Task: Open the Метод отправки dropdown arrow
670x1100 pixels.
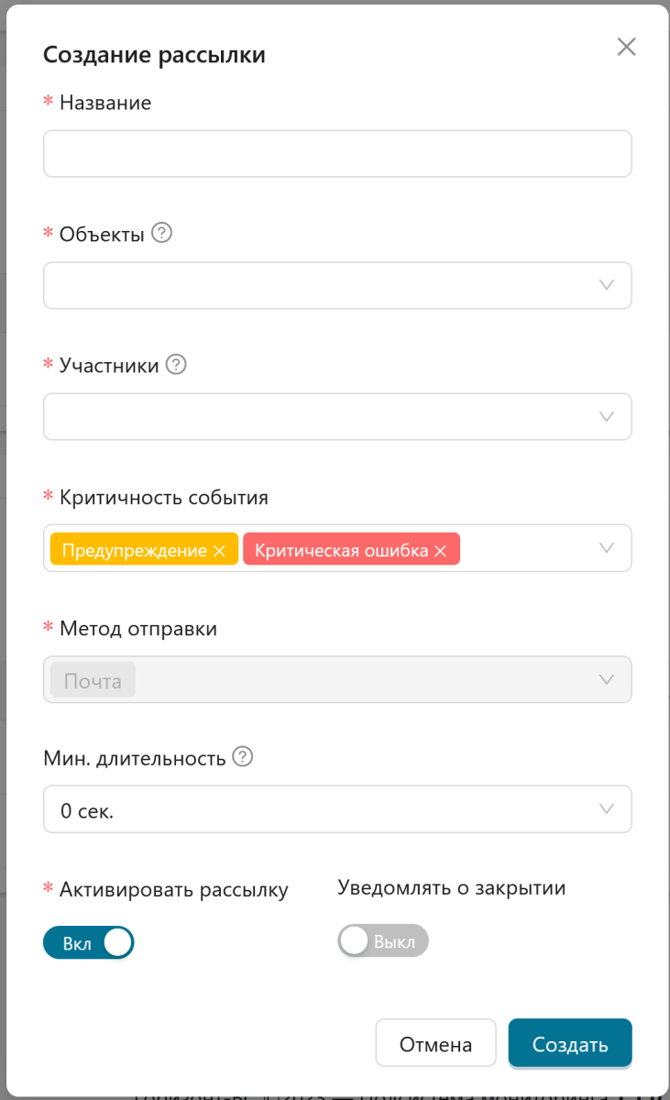Action: tap(606, 679)
